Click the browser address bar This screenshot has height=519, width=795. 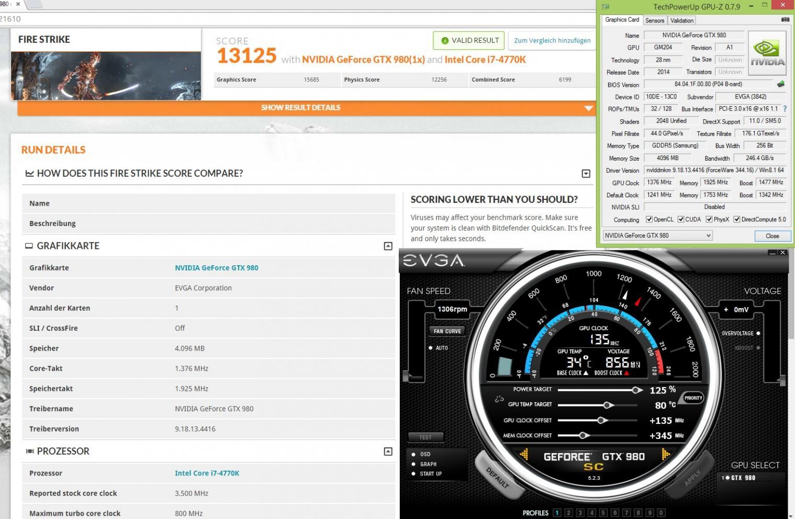tap(298, 19)
